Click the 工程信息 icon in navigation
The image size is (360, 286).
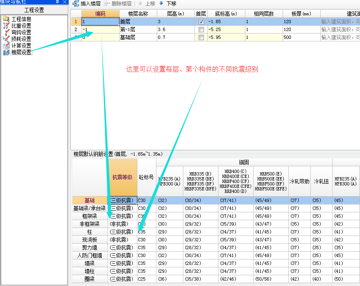pos(6,19)
